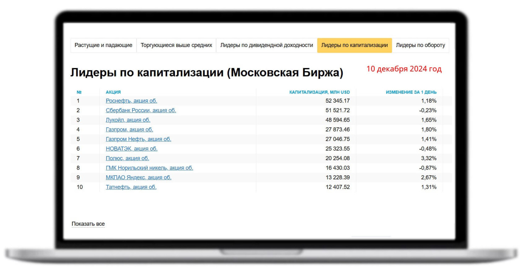Select capitalization value 13 228.39
530x273 pixels.
338,177
